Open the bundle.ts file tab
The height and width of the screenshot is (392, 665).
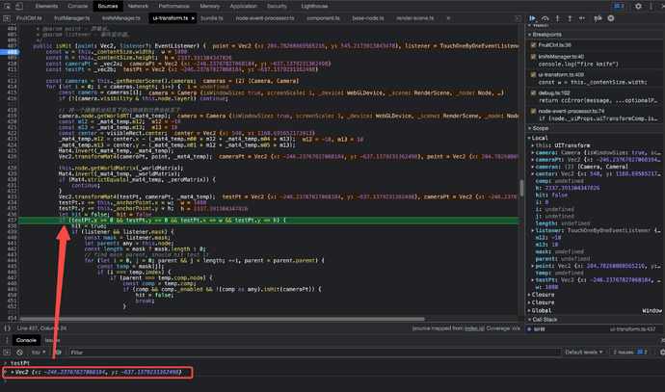211,18
